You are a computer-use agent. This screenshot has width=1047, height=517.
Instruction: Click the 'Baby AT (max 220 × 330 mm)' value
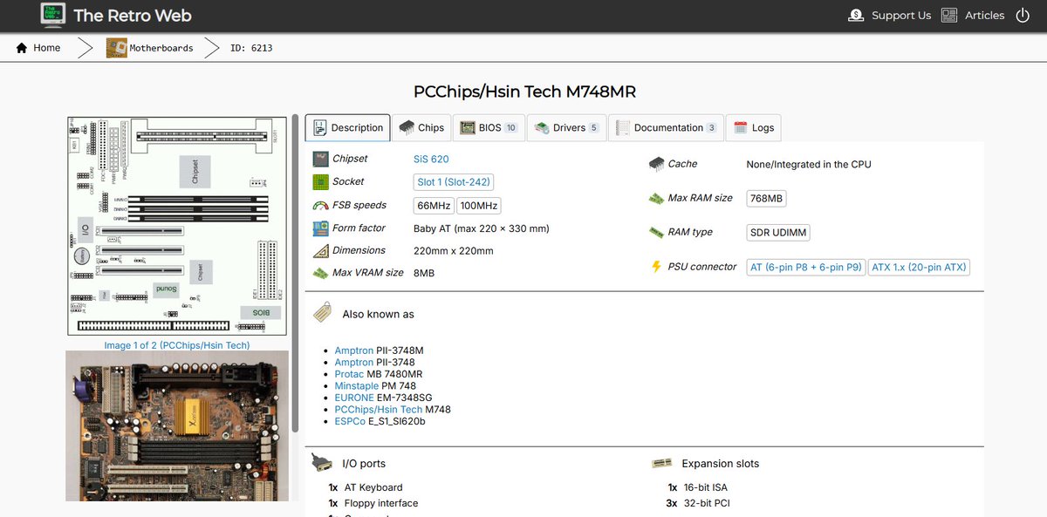[482, 228]
